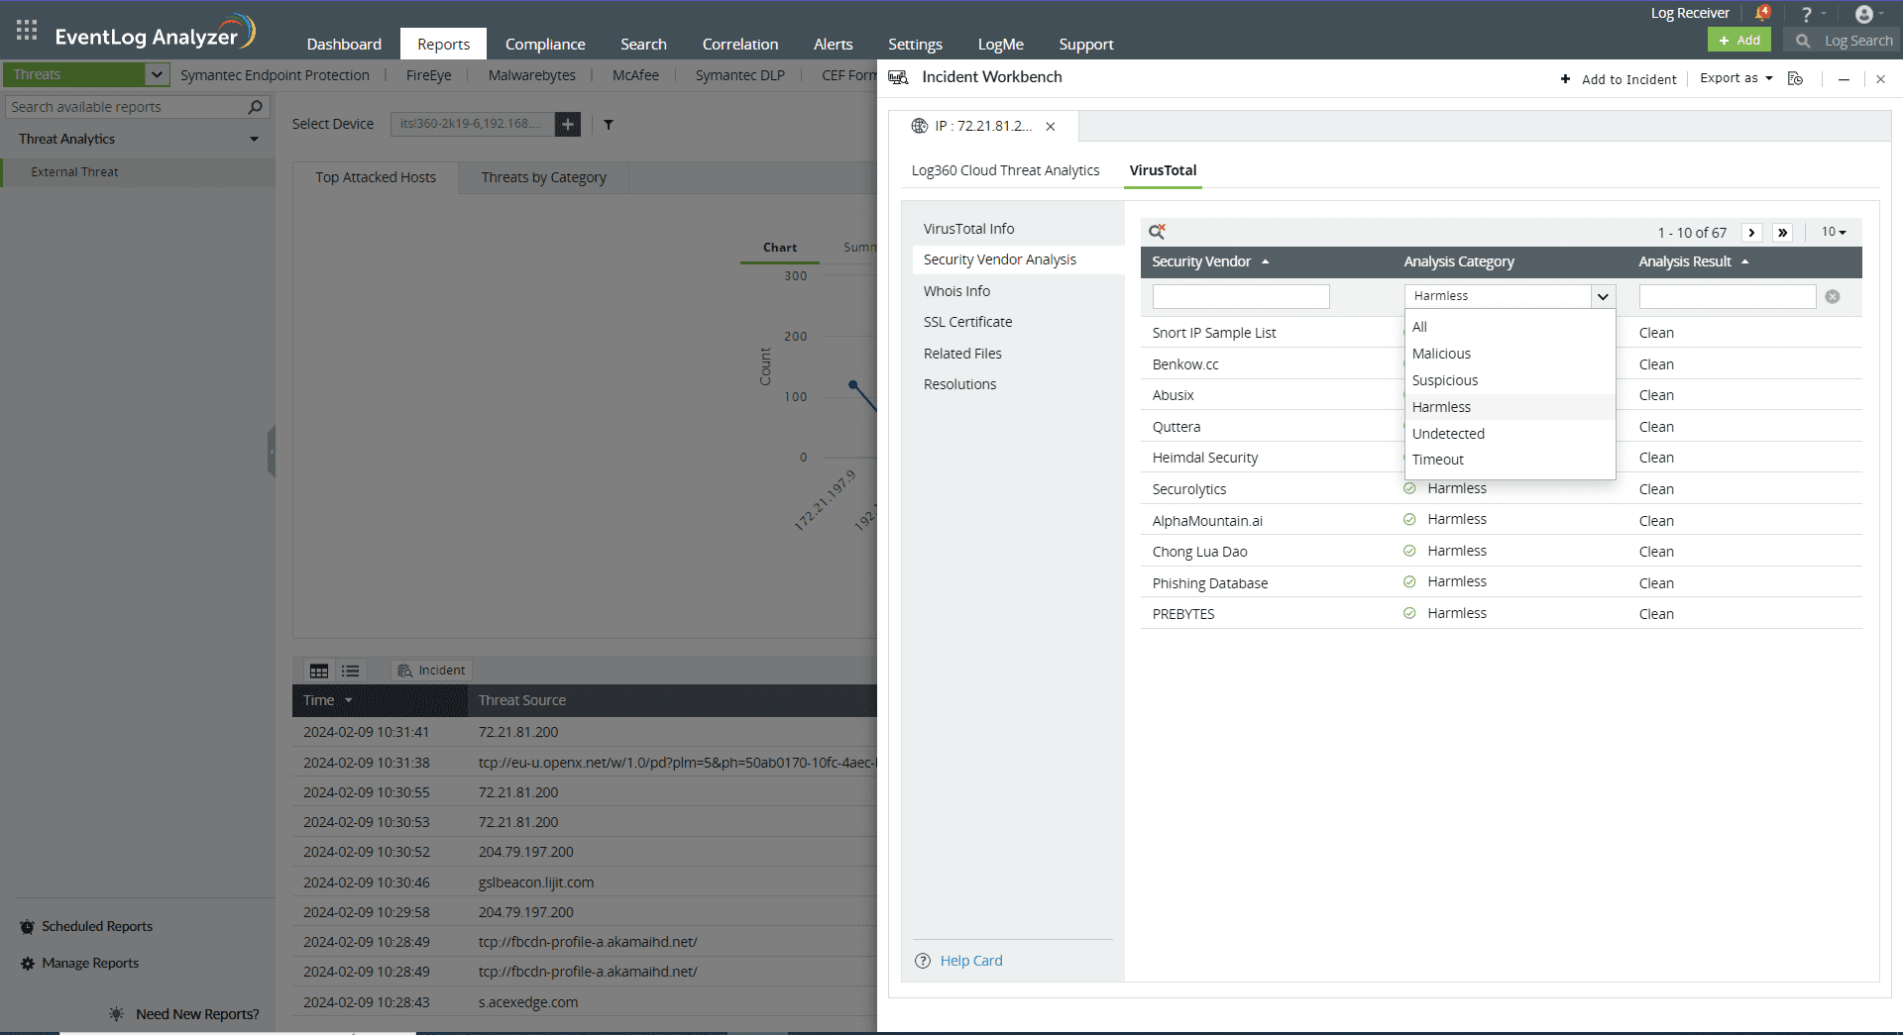Add a device with the plus button
1903x1035 pixels.
(x=568, y=124)
